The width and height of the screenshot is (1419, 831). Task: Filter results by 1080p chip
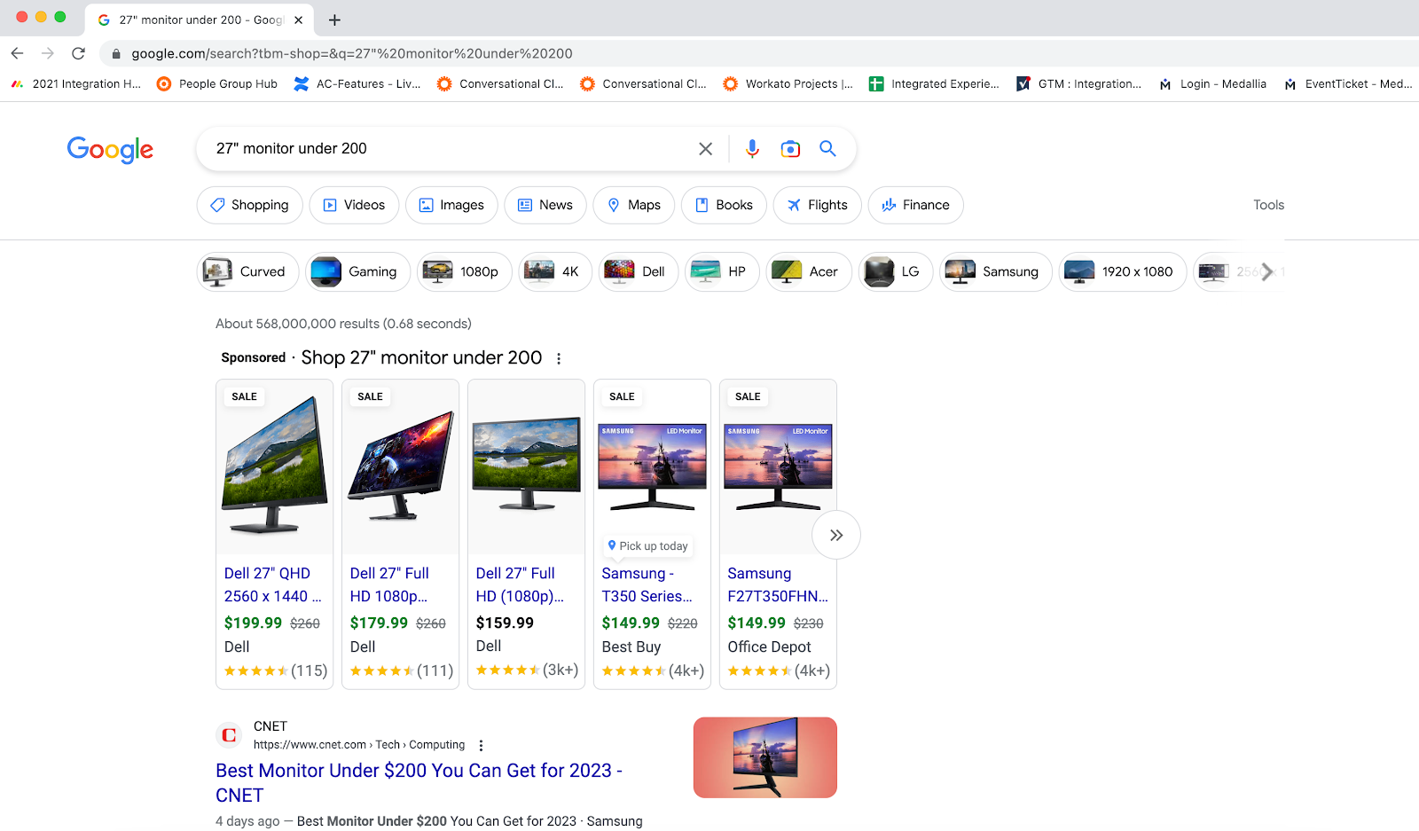pos(464,271)
